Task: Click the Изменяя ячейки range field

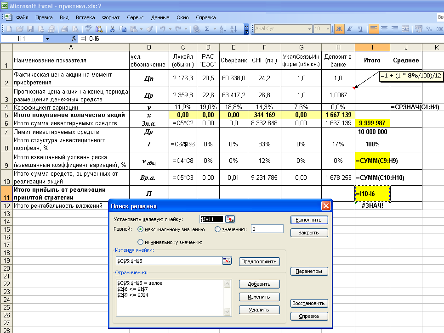Action: (169, 261)
